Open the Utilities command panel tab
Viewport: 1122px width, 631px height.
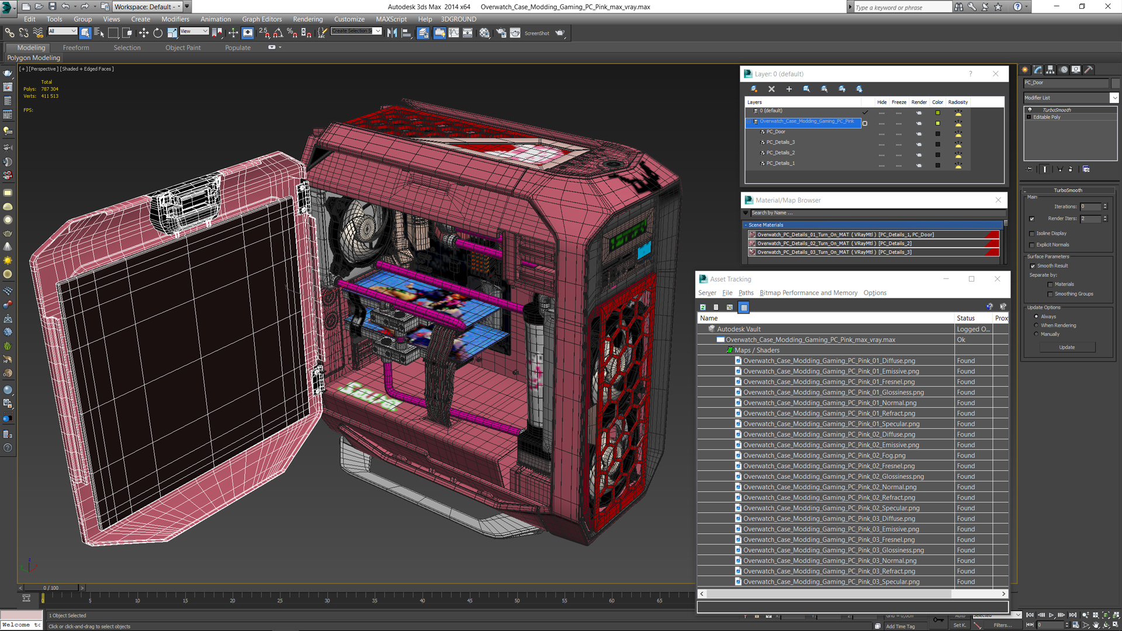pos(1089,70)
